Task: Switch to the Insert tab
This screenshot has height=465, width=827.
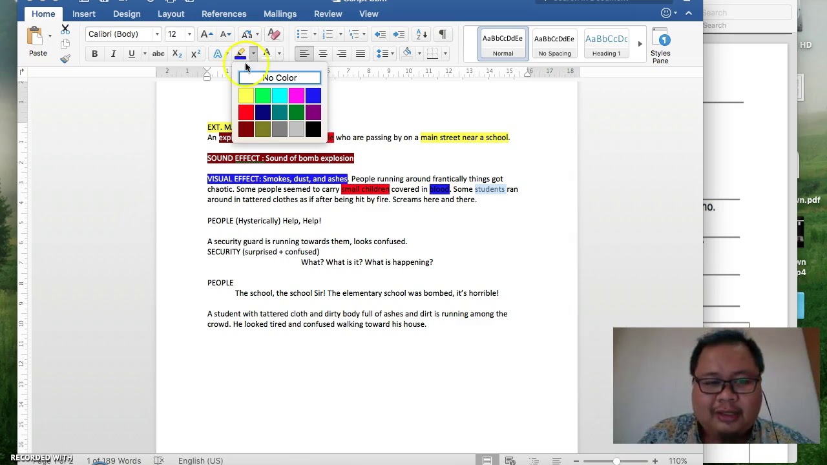Action: coord(84,14)
